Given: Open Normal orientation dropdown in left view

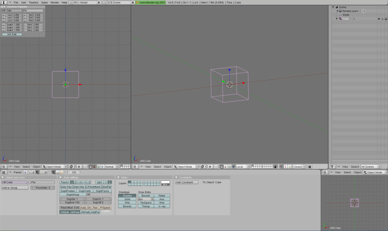Looking at the screenshot, I should [112, 167].
